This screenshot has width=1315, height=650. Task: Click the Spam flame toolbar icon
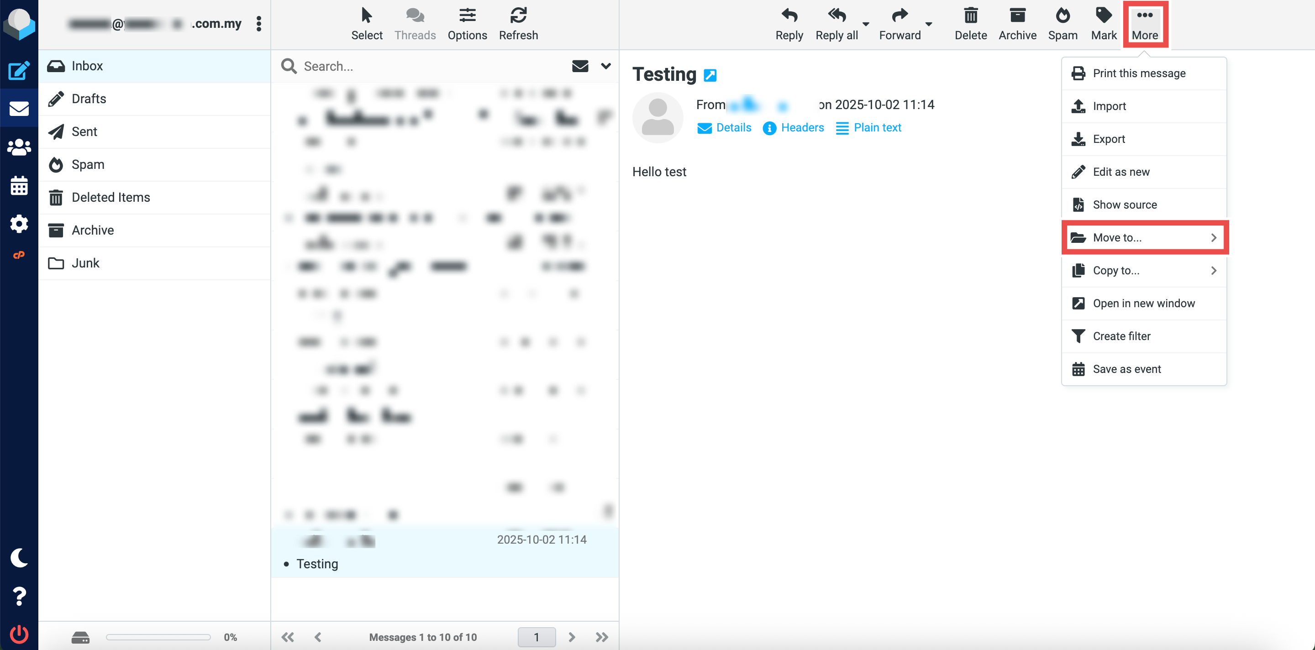[x=1063, y=23]
